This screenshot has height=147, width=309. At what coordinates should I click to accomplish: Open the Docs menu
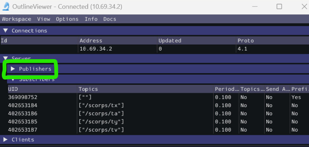(110, 19)
